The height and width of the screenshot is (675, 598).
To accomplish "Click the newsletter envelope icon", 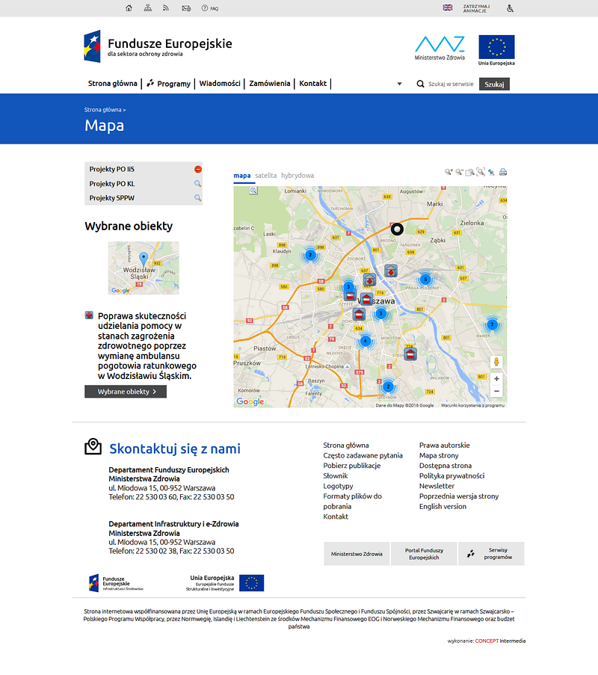I will [x=186, y=8].
